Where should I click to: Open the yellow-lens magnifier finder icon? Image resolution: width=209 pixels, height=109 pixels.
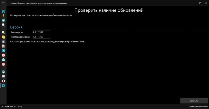[3, 33]
